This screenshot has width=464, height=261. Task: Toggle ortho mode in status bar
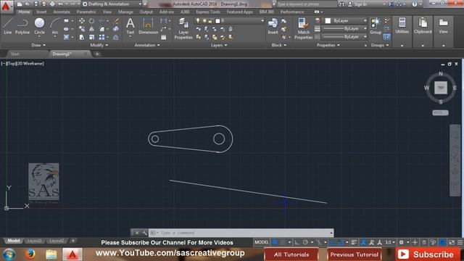click(x=297, y=242)
